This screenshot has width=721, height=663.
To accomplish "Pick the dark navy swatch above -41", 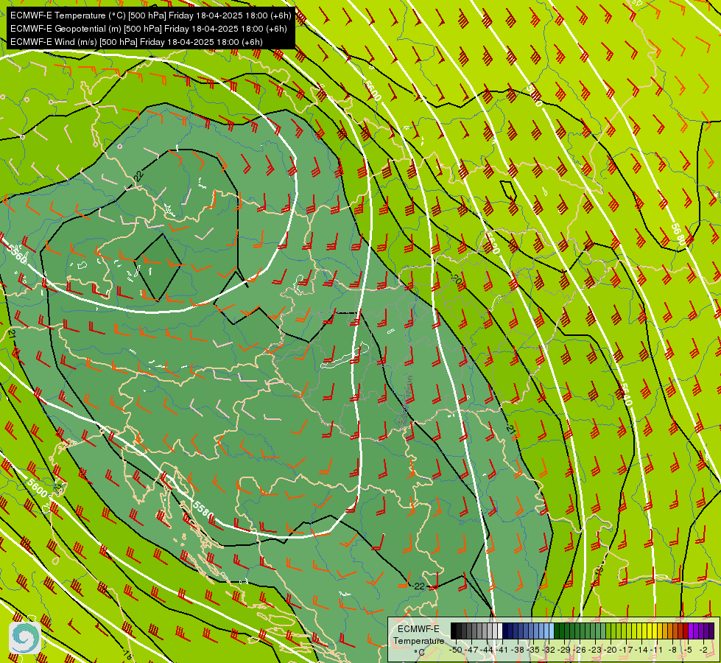I will coord(505,631).
